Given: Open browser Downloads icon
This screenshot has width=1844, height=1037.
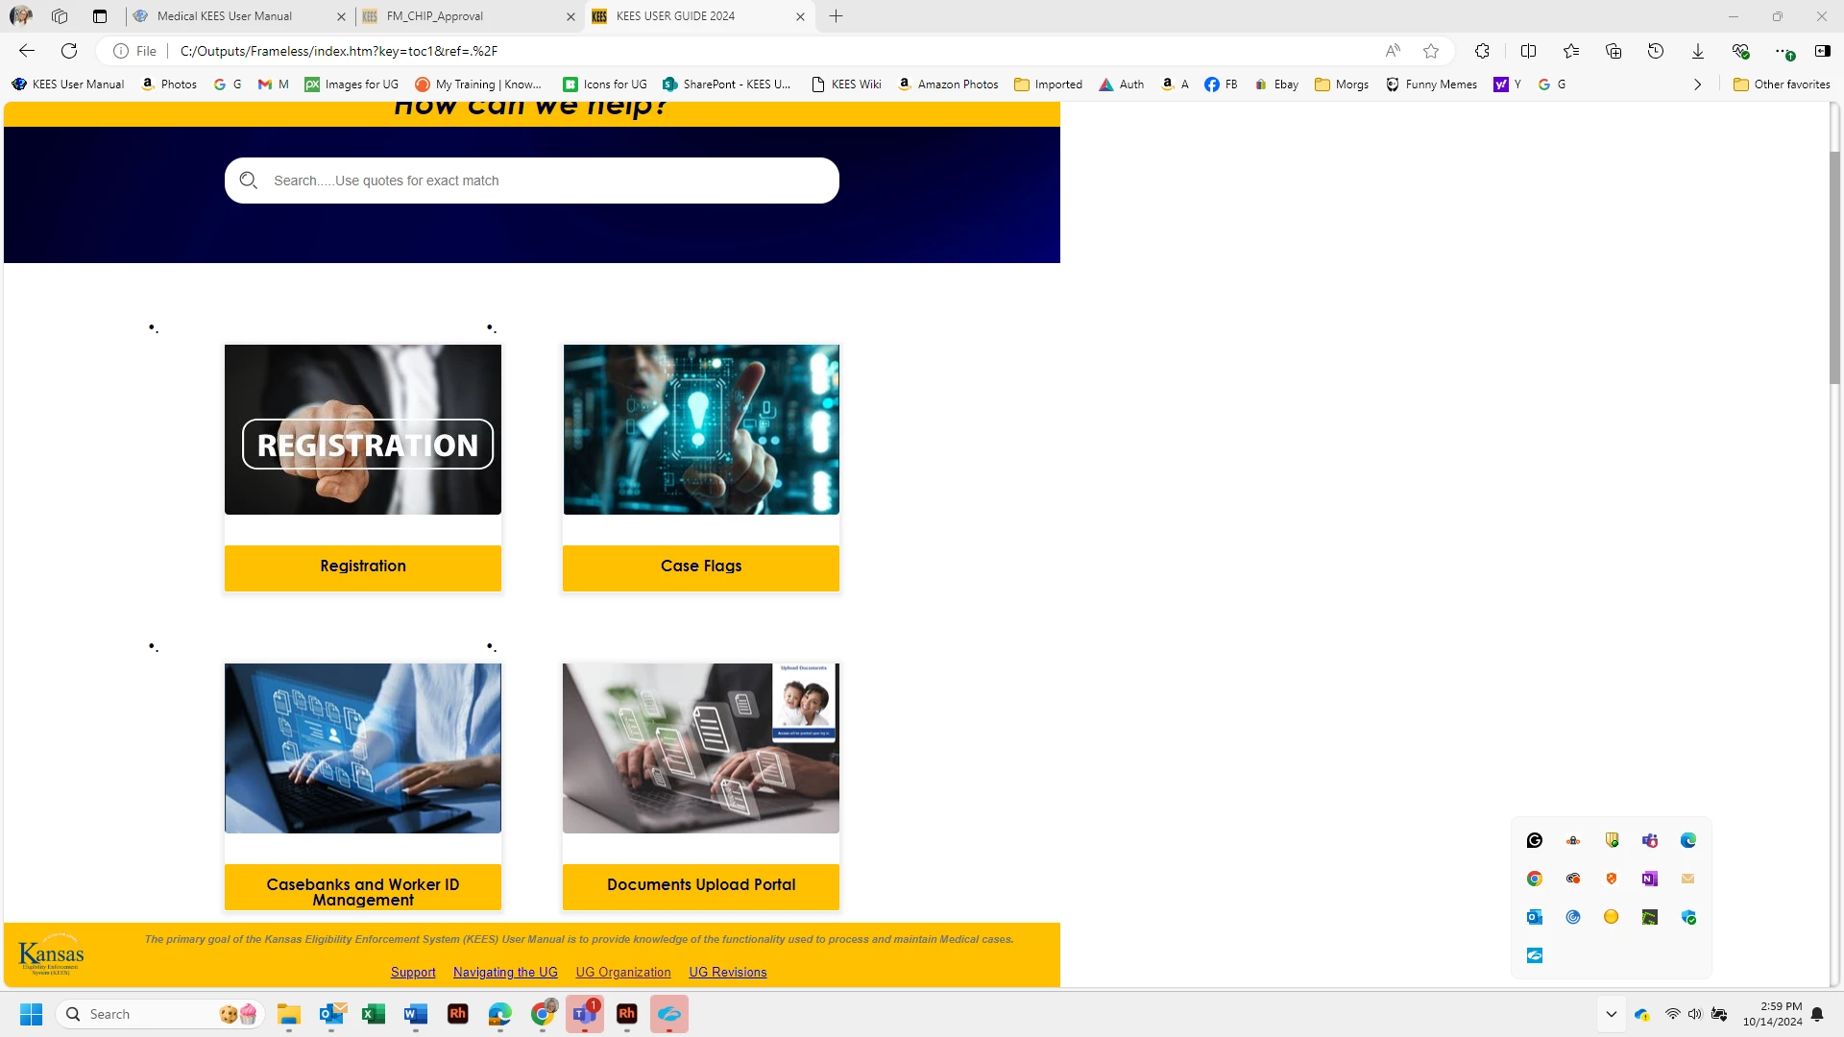Looking at the screenshot, I should (x=1697, y=51).
